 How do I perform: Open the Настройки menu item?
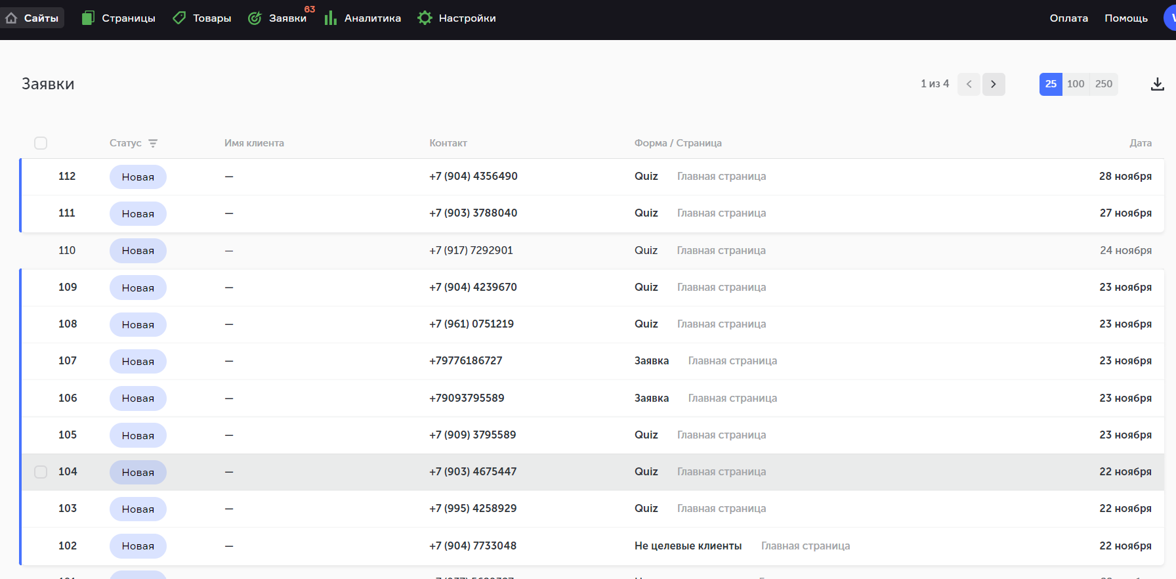click(x=457, y=18)
